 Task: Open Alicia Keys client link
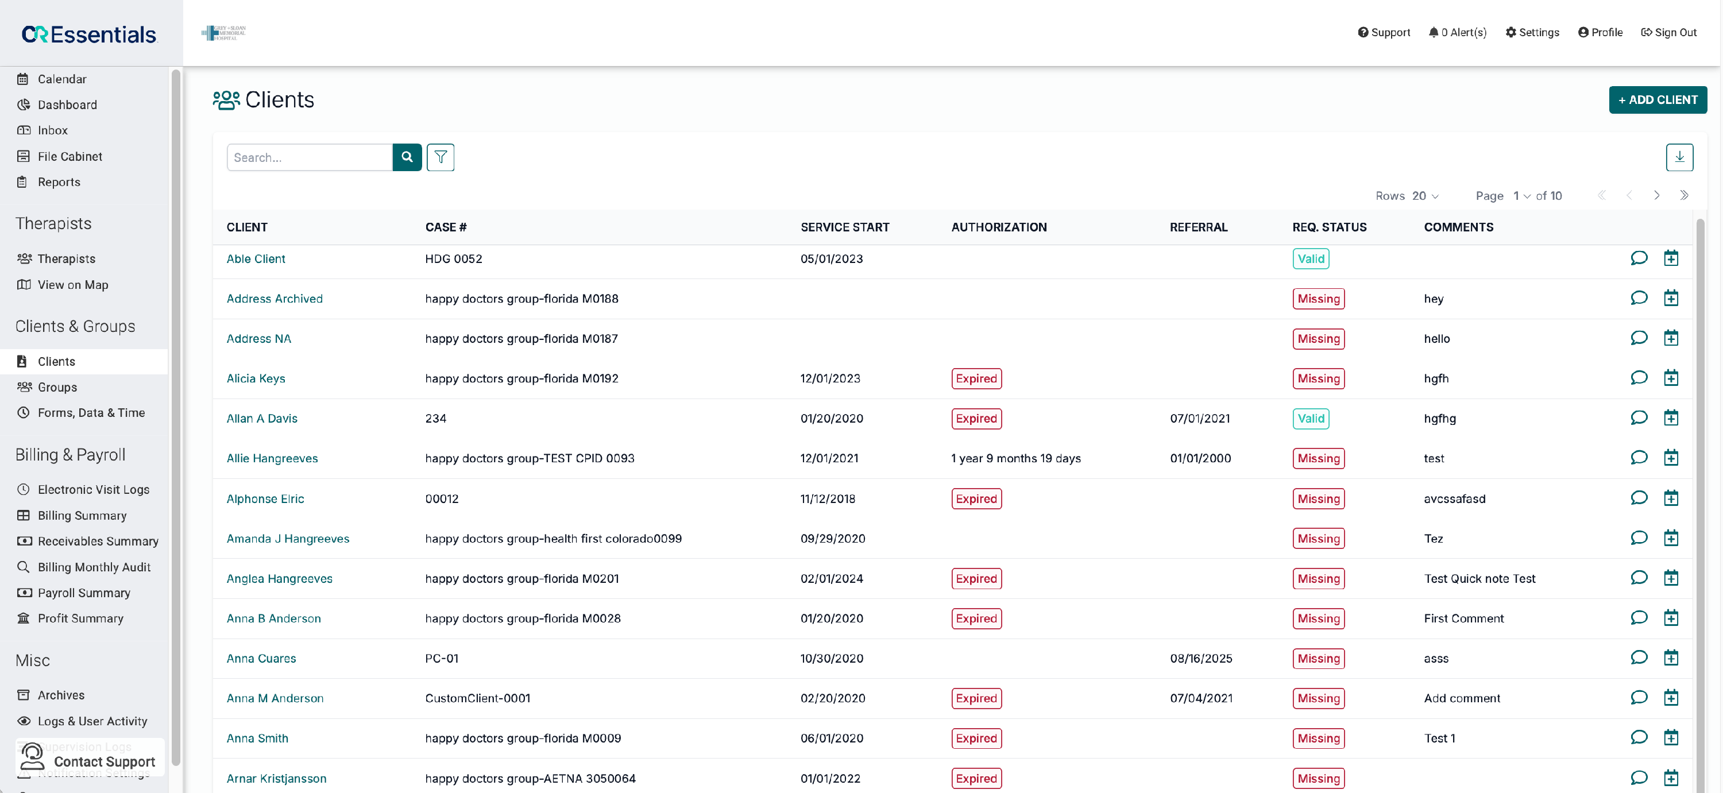point(256,378)
